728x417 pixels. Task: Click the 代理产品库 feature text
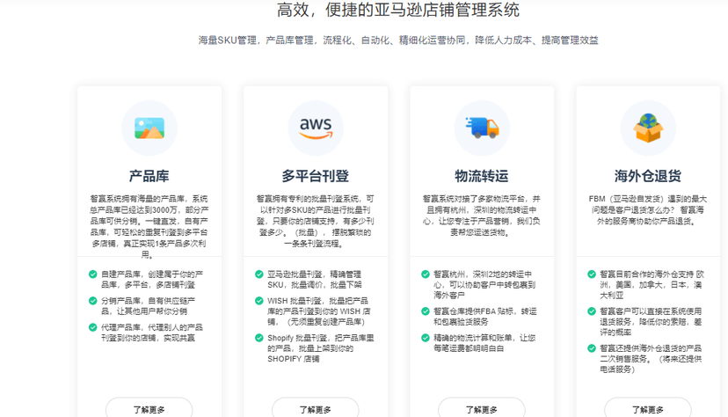click(x=152, y=333)
